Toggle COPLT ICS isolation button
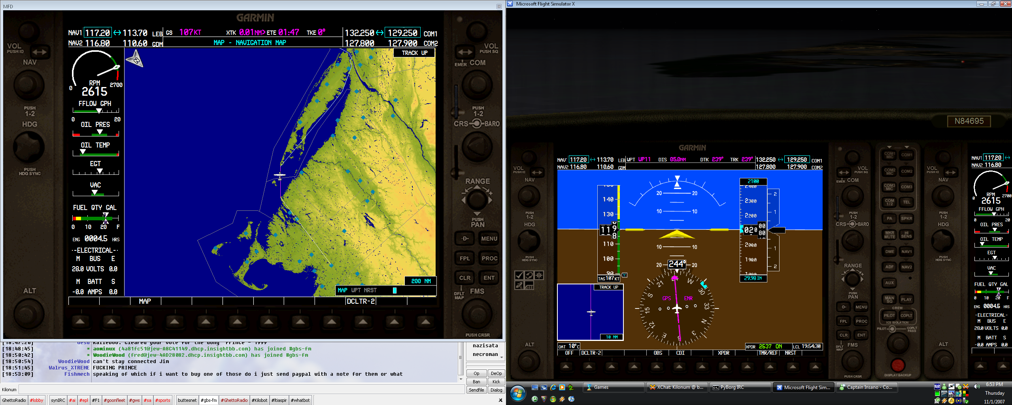The height and width of the screenshot is (405, 1012). click(906, 316)
